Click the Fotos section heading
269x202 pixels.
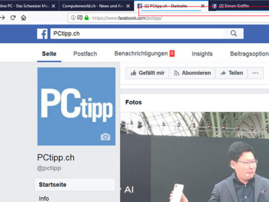[x=133, y=102]
